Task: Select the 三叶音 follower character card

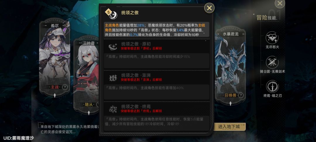Action: 86,75
